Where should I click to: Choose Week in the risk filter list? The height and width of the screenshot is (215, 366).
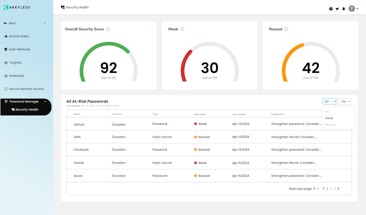(329, 118)
